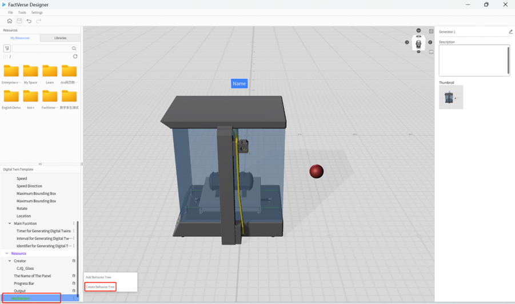515x304 pixels.
Task: Select the Location property
Action: (23, 216)
